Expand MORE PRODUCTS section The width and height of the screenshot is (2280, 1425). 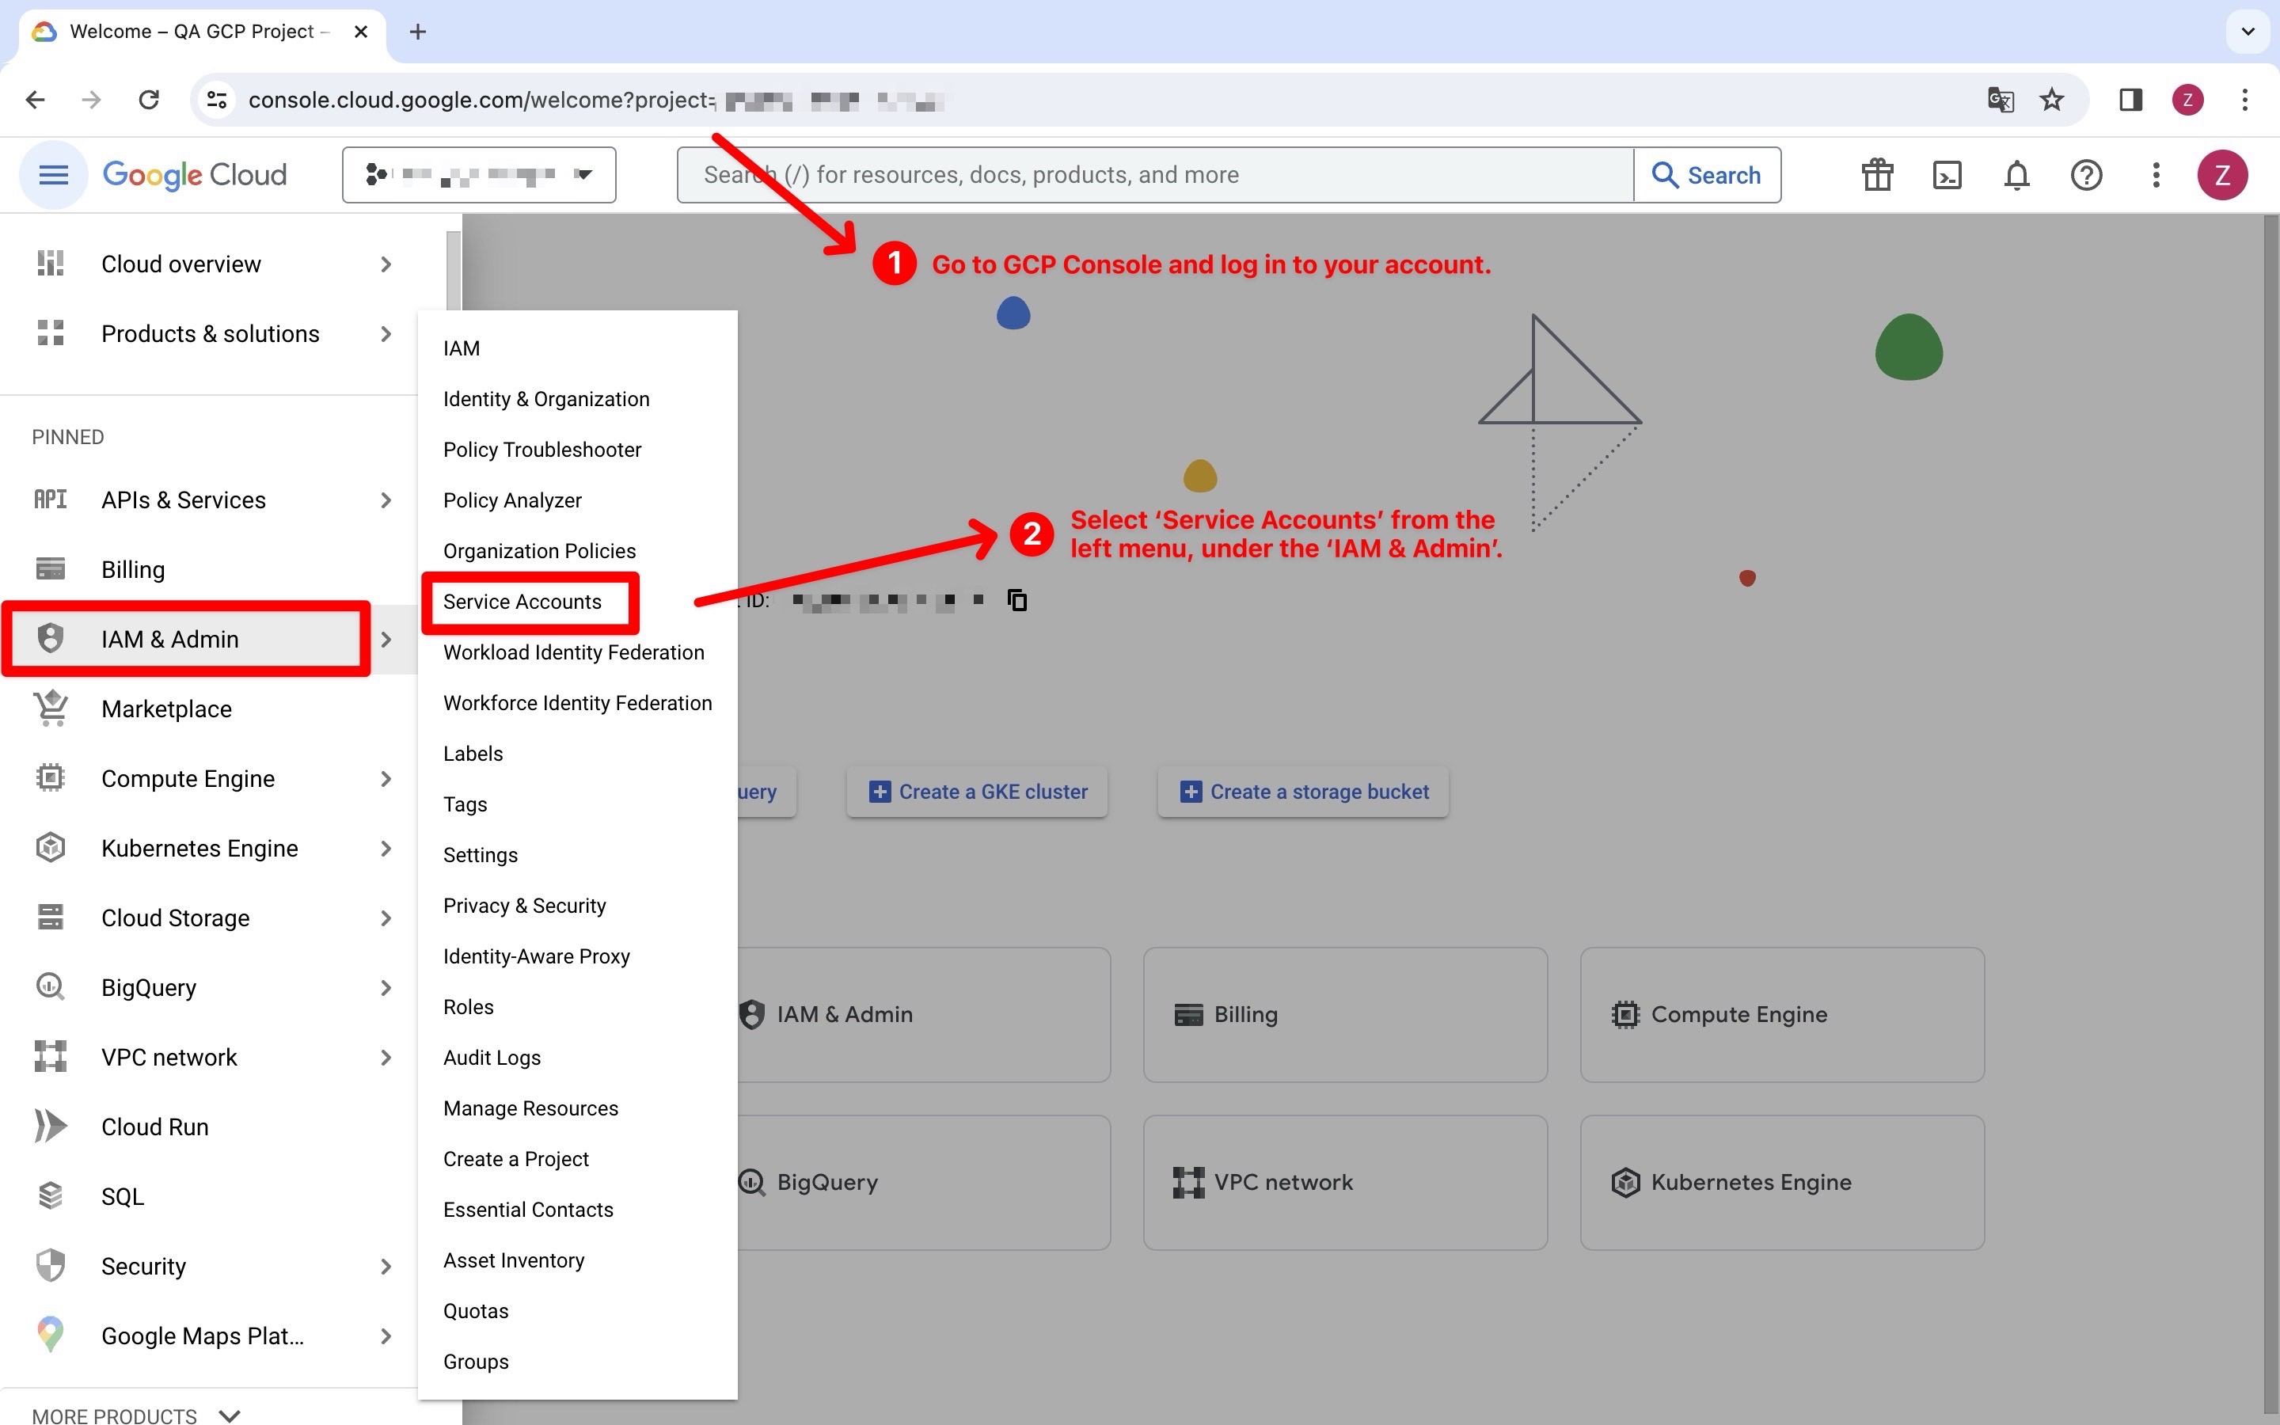135,1415
